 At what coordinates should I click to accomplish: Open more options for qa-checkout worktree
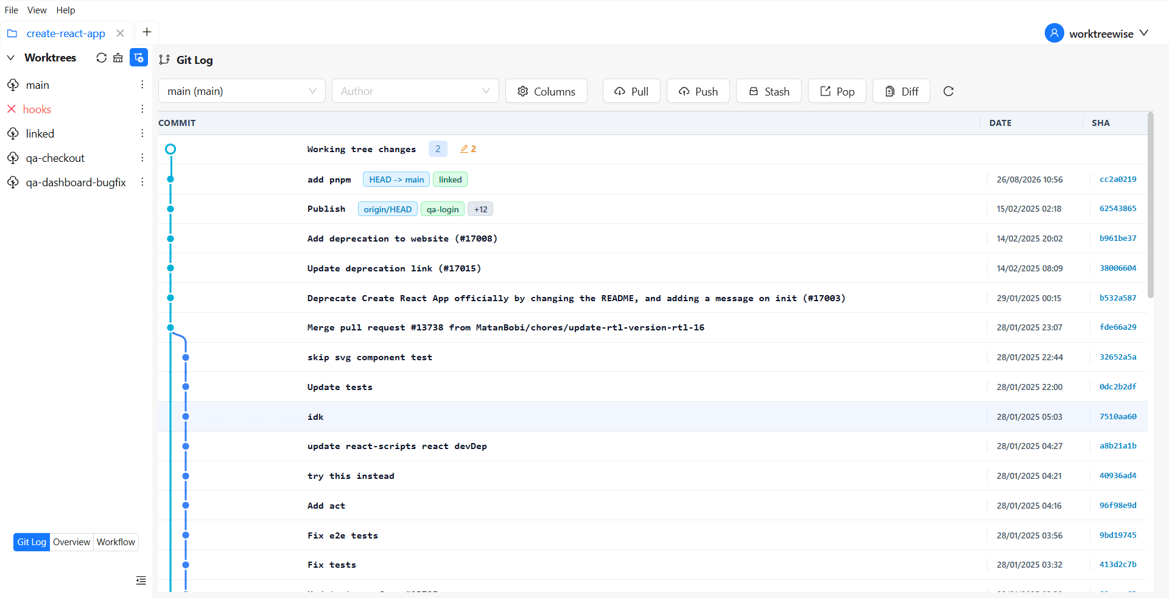click(142, 158)
